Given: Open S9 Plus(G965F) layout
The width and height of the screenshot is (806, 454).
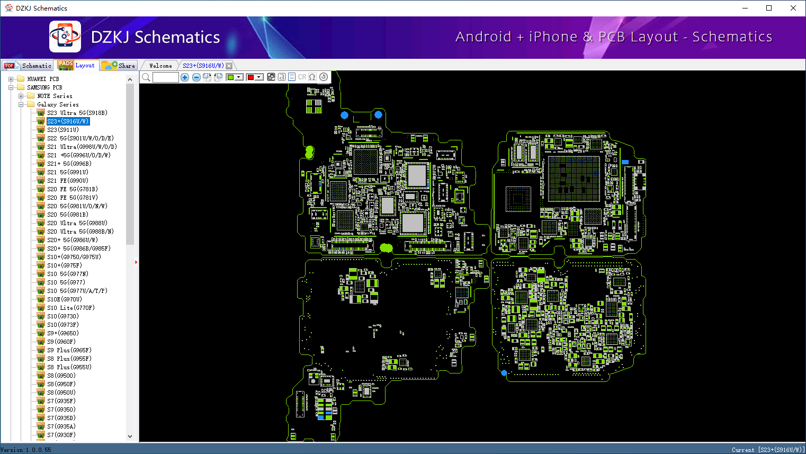Looking at the screenshot, I should tap(69, 350).
